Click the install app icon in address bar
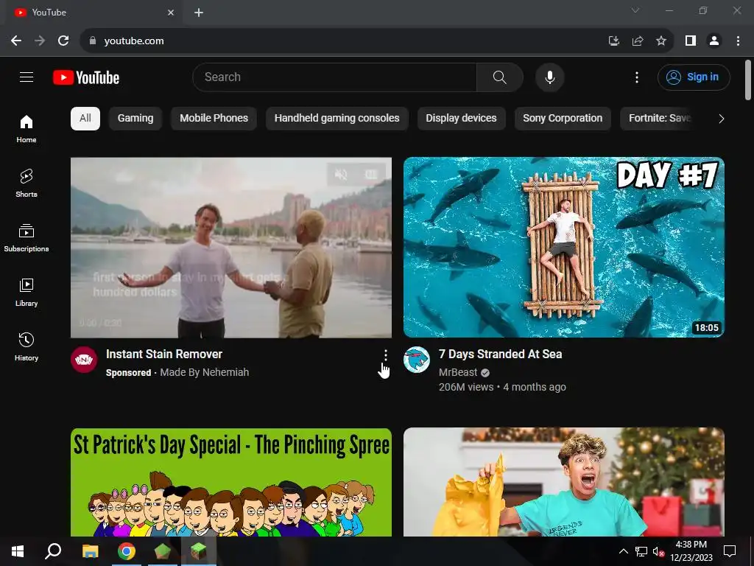This screenshot has width=754, height=566. click(613, 41)
